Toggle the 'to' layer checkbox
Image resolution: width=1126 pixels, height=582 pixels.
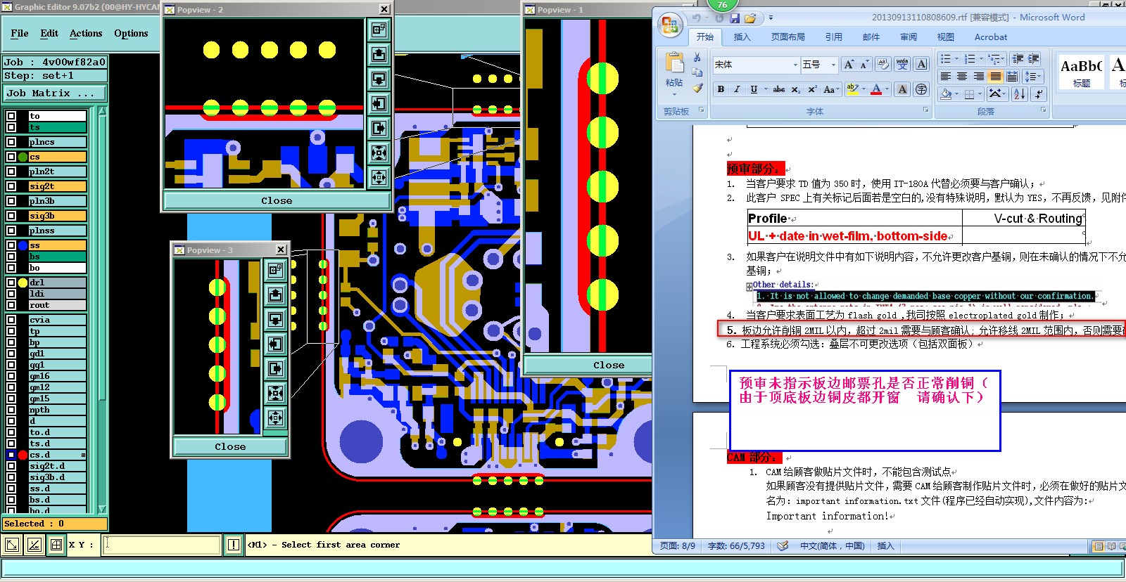click(x=11, y=116)
